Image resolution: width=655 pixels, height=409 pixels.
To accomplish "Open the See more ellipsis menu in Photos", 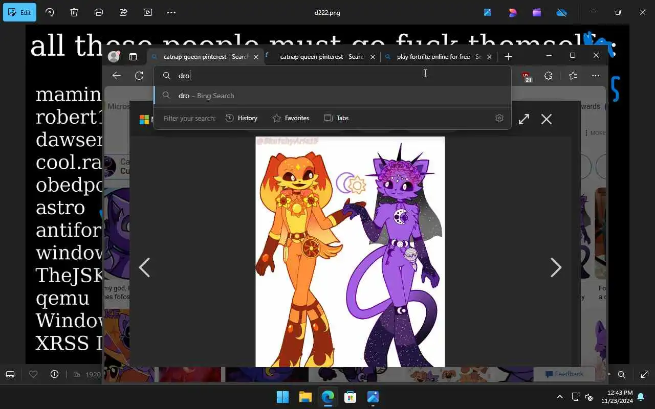I will click(171, 12).
